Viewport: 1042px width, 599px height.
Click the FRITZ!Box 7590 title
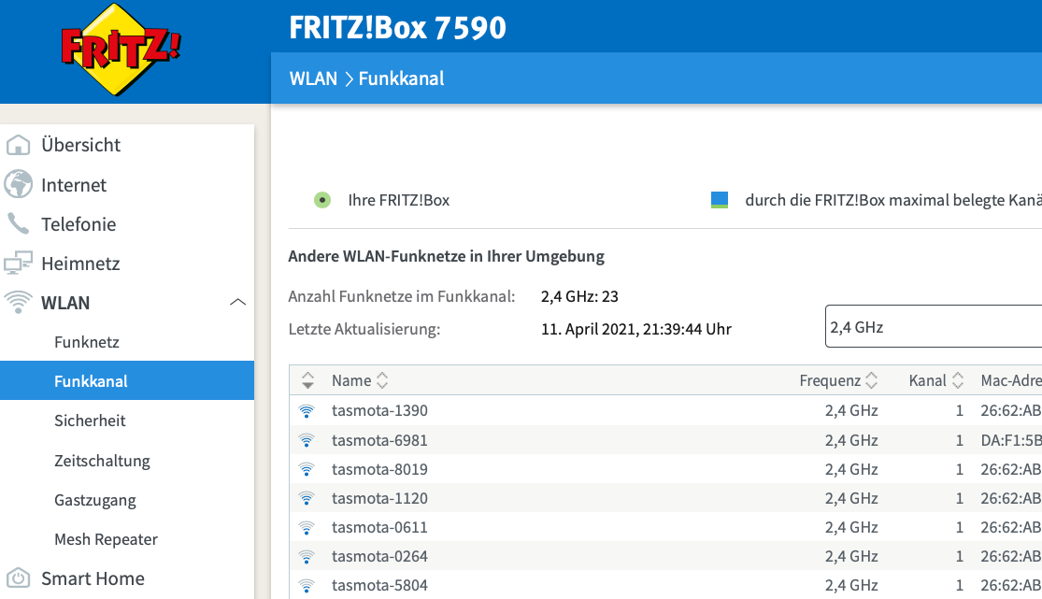(397, 28)
